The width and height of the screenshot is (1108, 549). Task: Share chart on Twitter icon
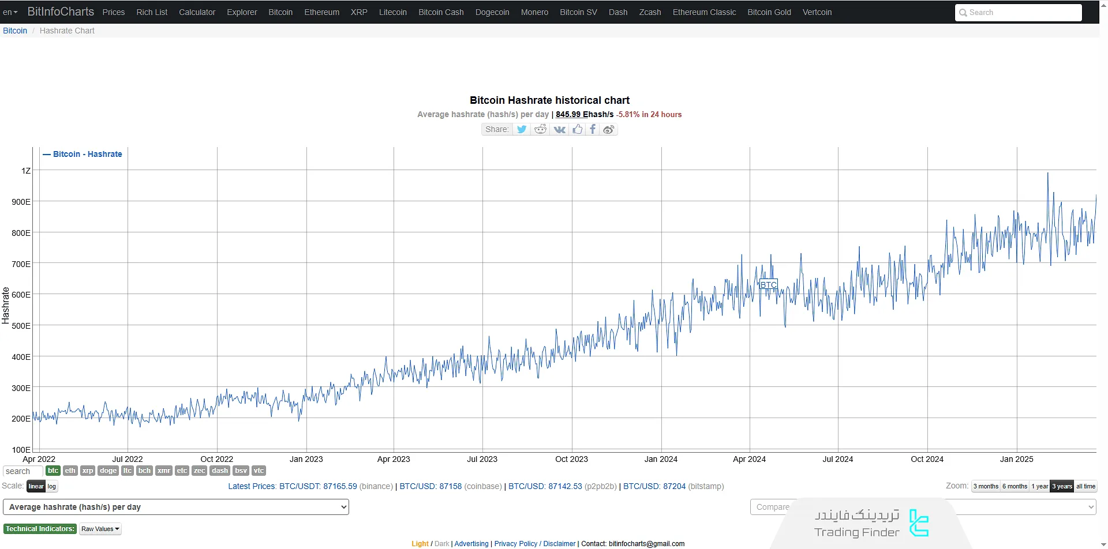[x=522, y=129]
